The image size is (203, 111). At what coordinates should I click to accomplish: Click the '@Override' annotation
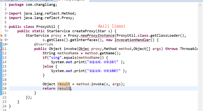click(44, 44)
